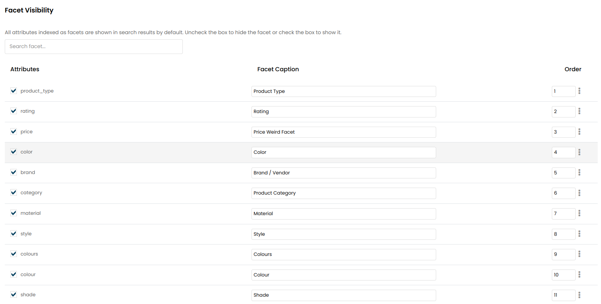Click the three-dot handle for shade row

579,295
